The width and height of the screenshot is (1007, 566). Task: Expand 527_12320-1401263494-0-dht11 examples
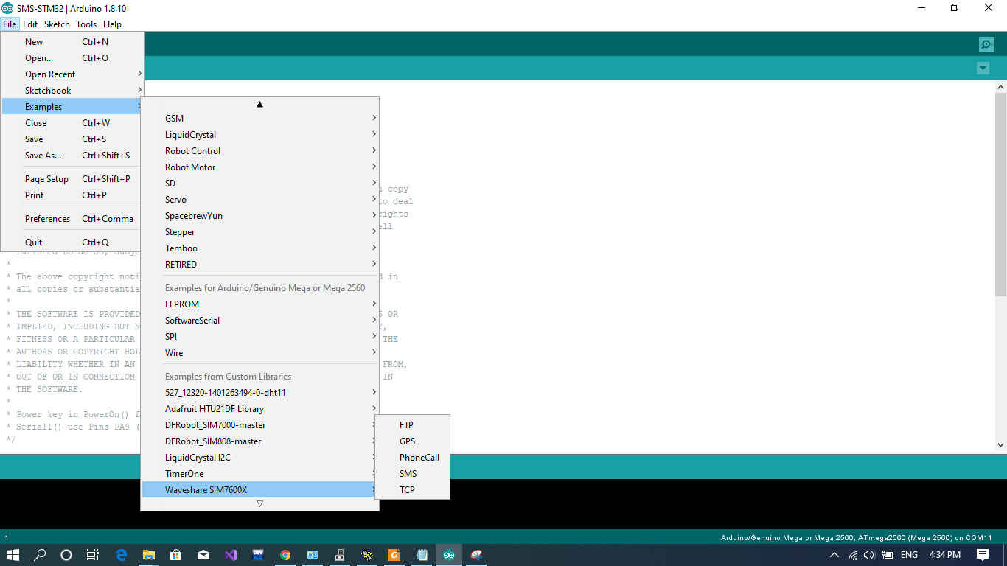(259, 393)
